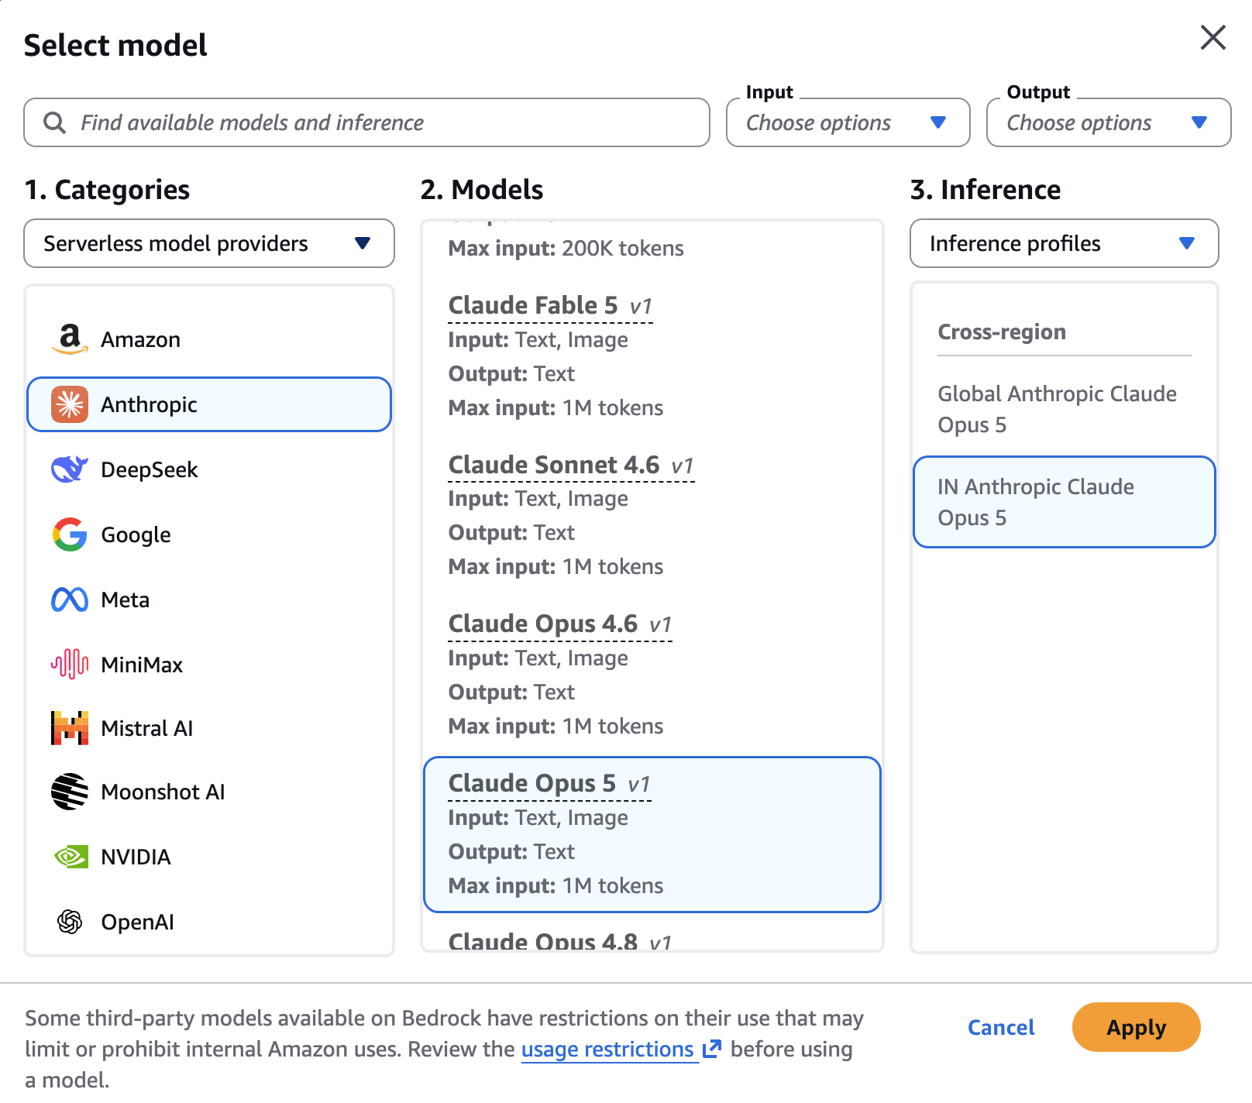This screenshot has width=1252, height=1103.
Task: Focus the Find available models search field
Action: pyautogui.click(x=367, y=122)
